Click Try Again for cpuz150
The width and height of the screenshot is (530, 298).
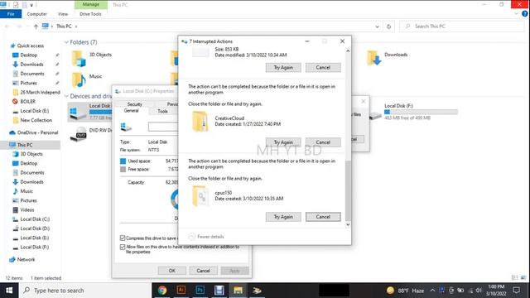click(283, 217)
